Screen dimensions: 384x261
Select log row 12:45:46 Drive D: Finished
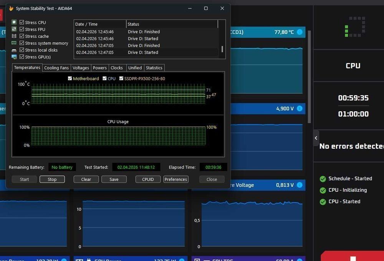pyautogui.click(x=146, y=32)
